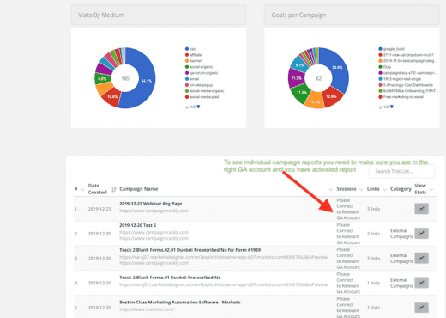The width and height of the screenshot is (446, 318).
Task: Click Date Created column header
Action: tap(97, 189)
